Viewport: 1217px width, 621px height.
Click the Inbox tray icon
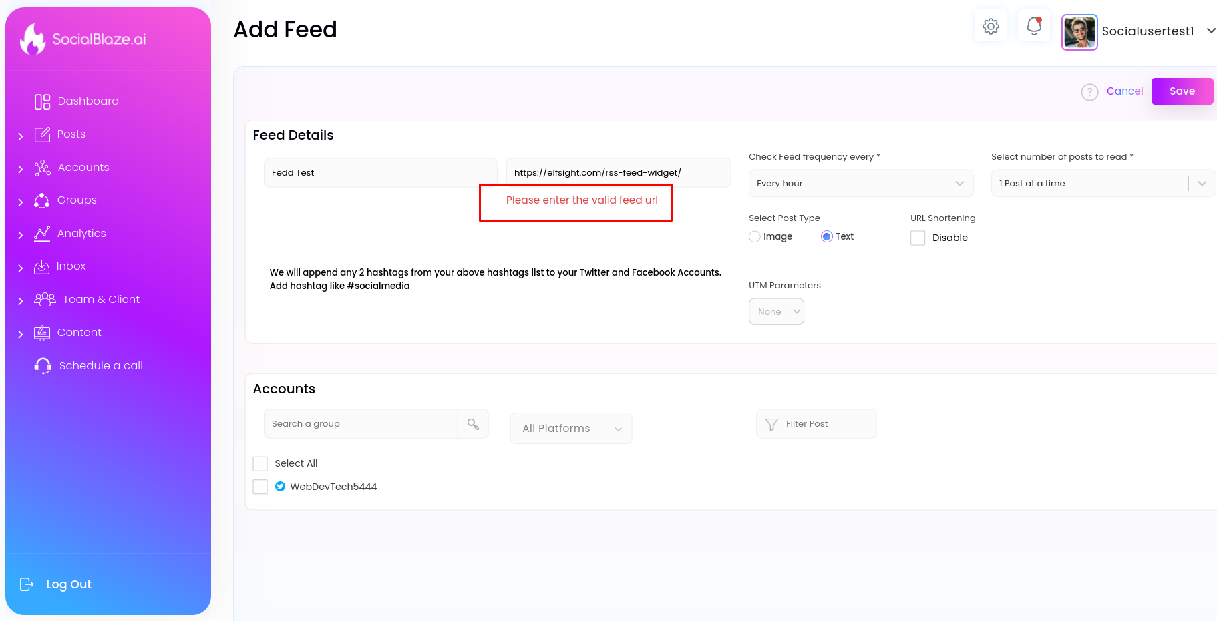point(42,266)
